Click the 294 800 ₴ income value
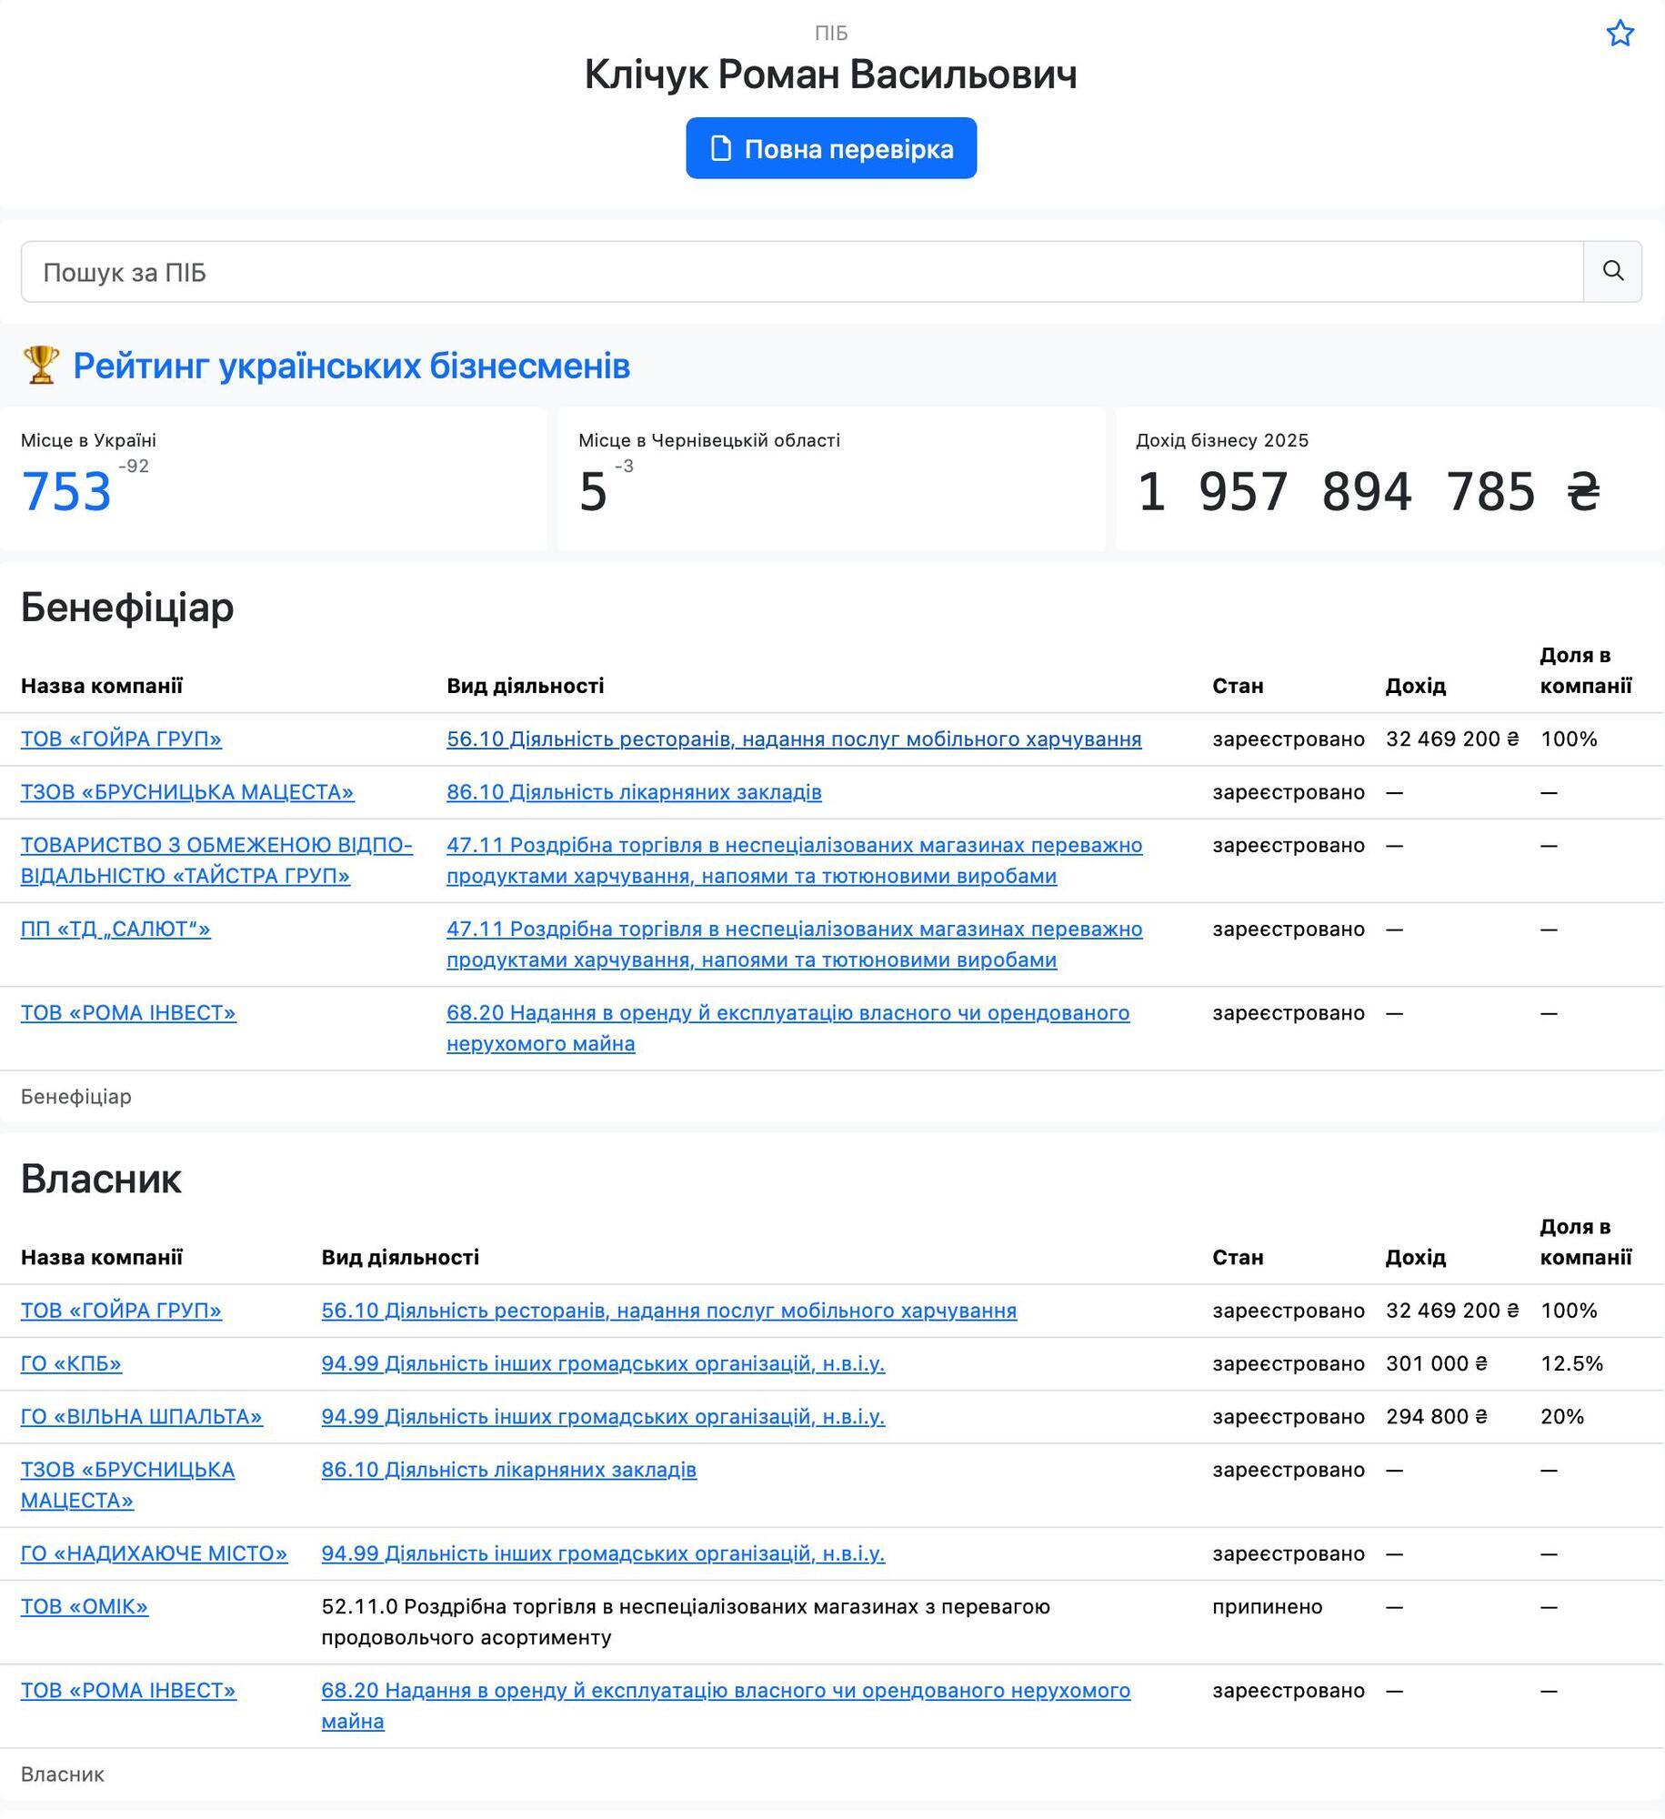 pos(1437,1416)
